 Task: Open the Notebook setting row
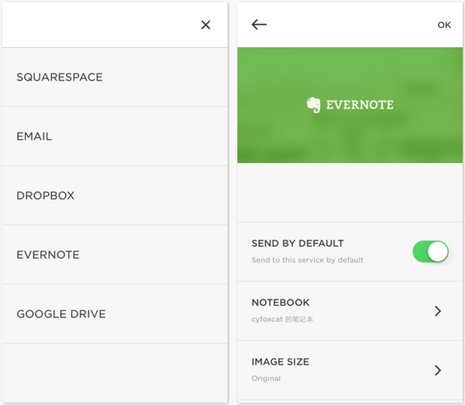[x=350, y=311]
